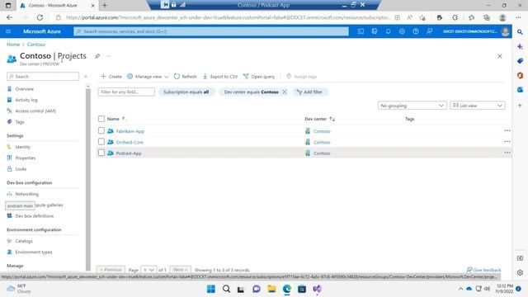
Task: Open Networking under Dev box configuration
Action: pos(27,194)
